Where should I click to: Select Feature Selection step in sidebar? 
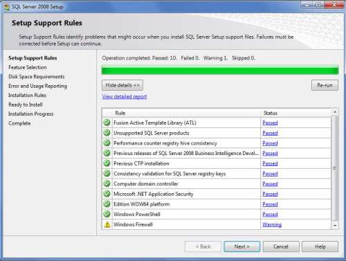click(x=28, y=67)
